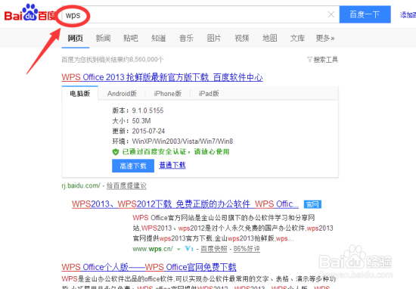Click 给百度提建议 feedback link

(126, 185)
